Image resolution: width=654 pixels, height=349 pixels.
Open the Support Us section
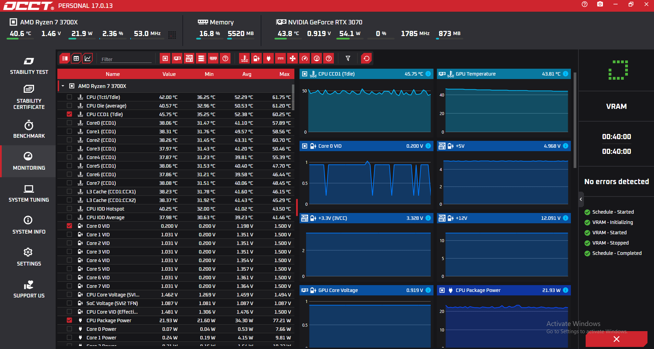click(x=29, y=289)
